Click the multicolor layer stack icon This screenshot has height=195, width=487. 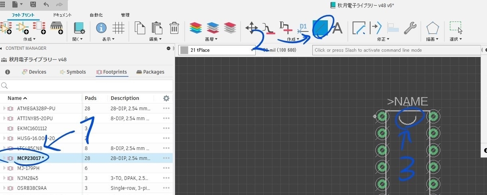click(x=196, y=28)
